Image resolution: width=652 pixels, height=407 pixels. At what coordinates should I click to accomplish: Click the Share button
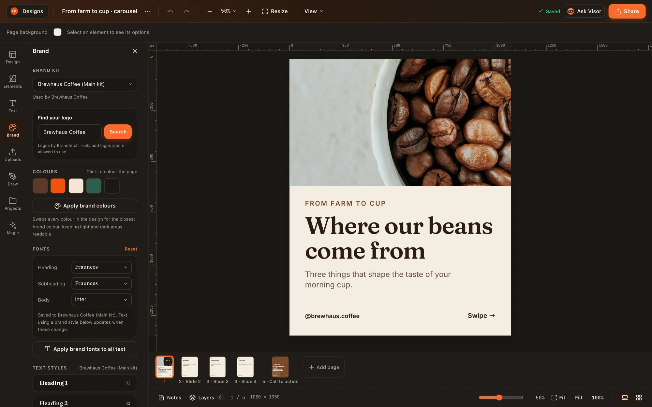[x=627, y=11]
